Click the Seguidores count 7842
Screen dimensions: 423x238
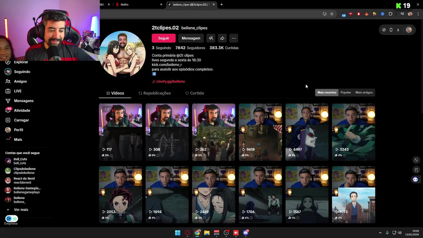pyautogui.click(x=190, y=48)
